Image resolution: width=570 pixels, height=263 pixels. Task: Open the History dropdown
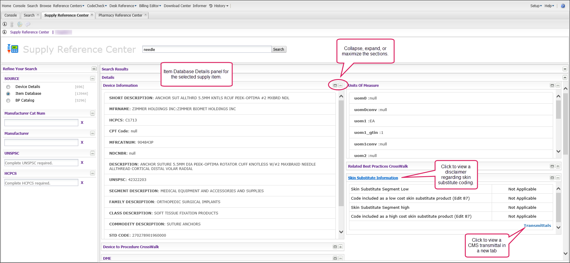(219, 6)
